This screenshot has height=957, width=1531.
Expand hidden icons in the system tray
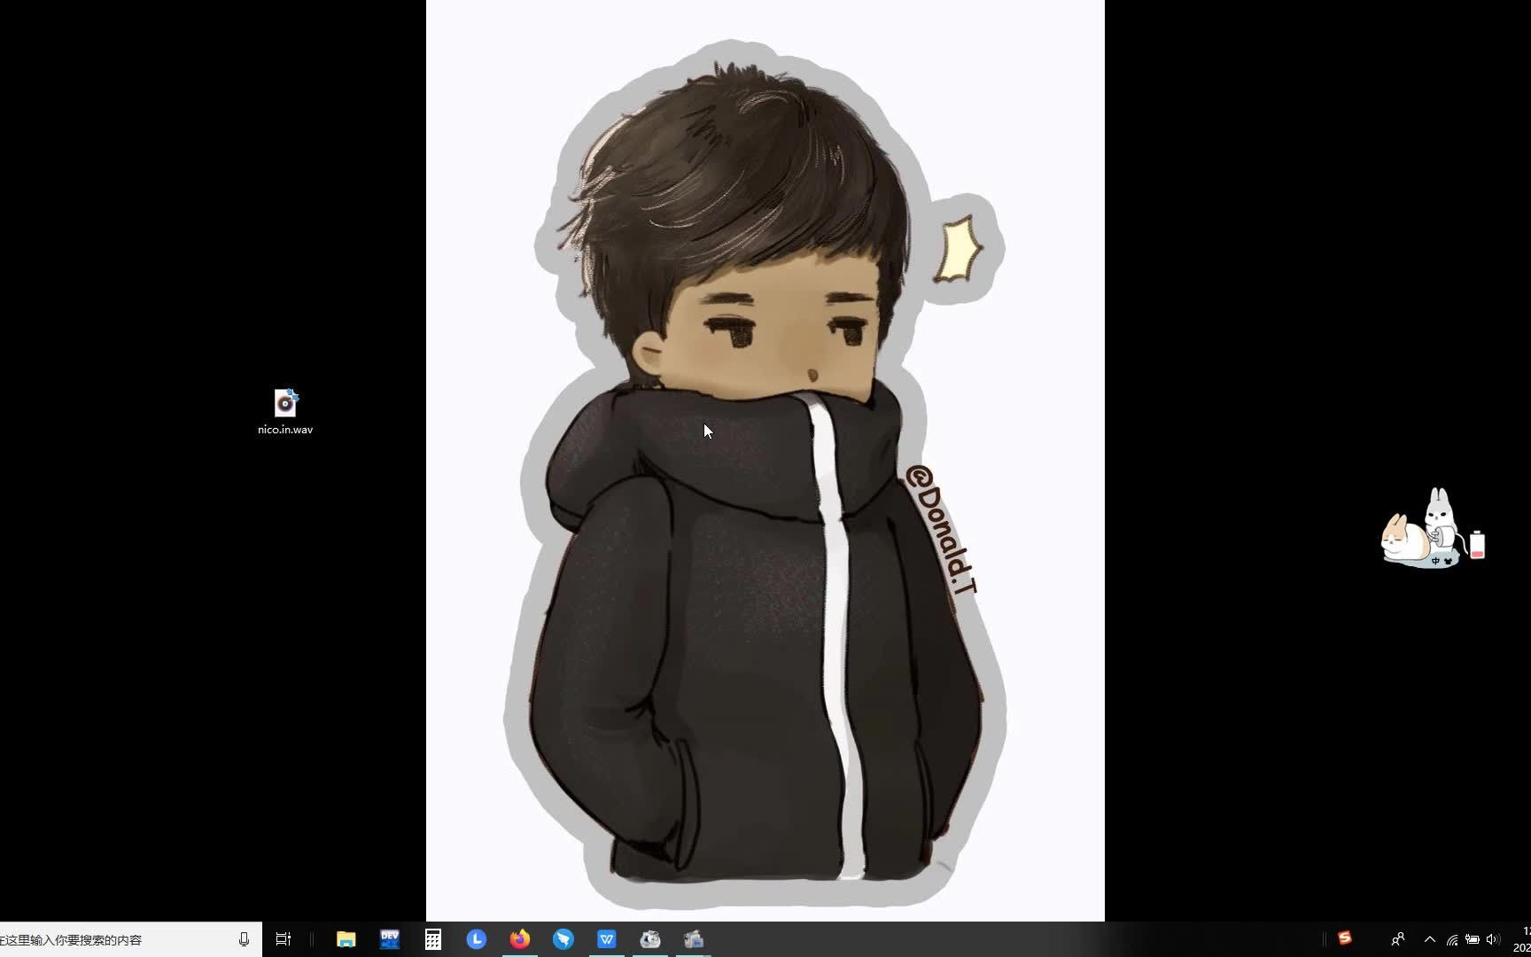(x=1429, y=938)
